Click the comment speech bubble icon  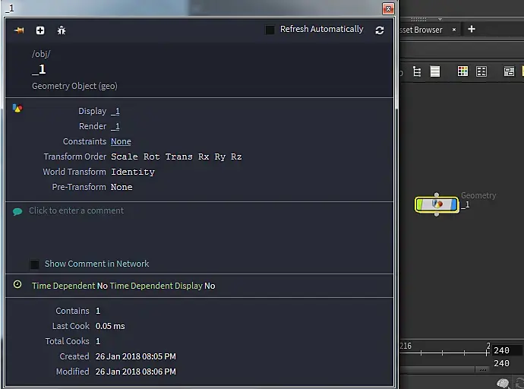[17, 211]
